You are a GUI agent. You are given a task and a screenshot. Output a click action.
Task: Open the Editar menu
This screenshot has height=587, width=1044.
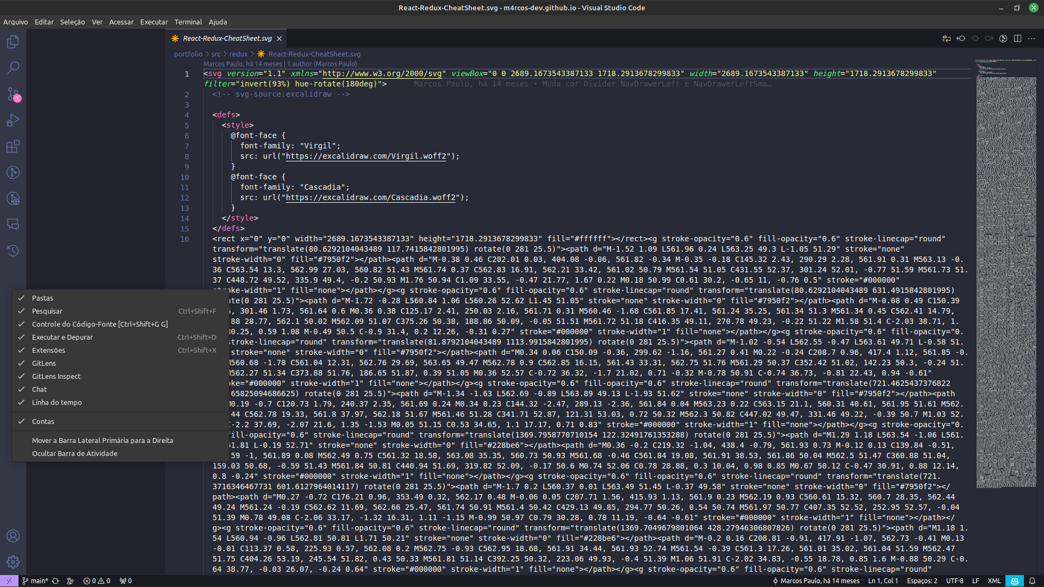click(x=44, y=22)
